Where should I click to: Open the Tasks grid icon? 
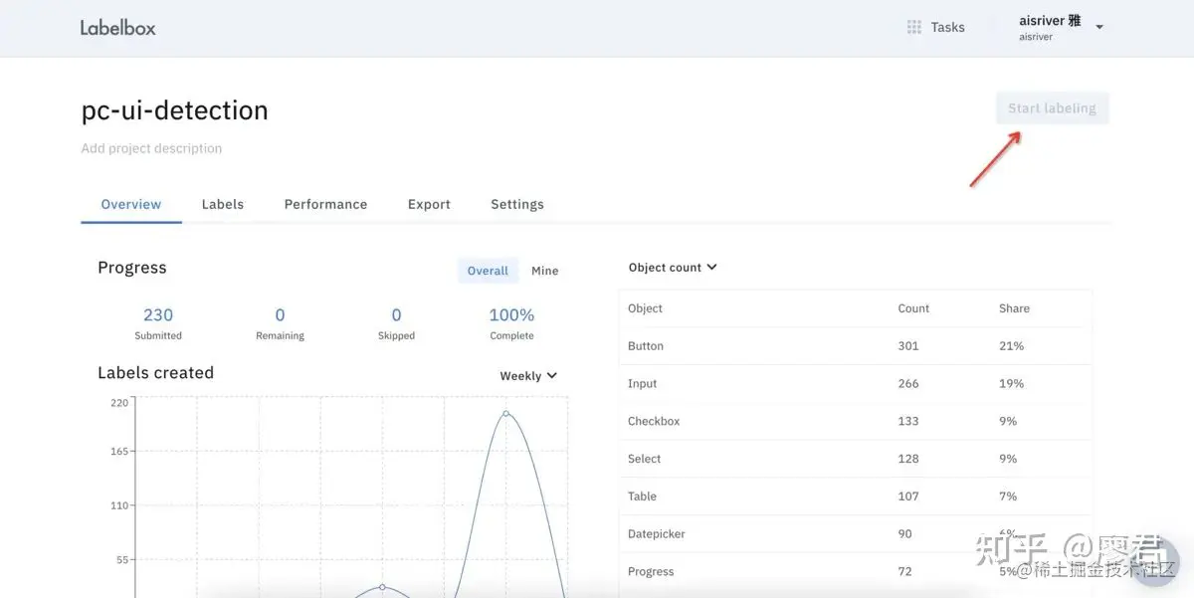pyautogui.click(x=914, y=27)
